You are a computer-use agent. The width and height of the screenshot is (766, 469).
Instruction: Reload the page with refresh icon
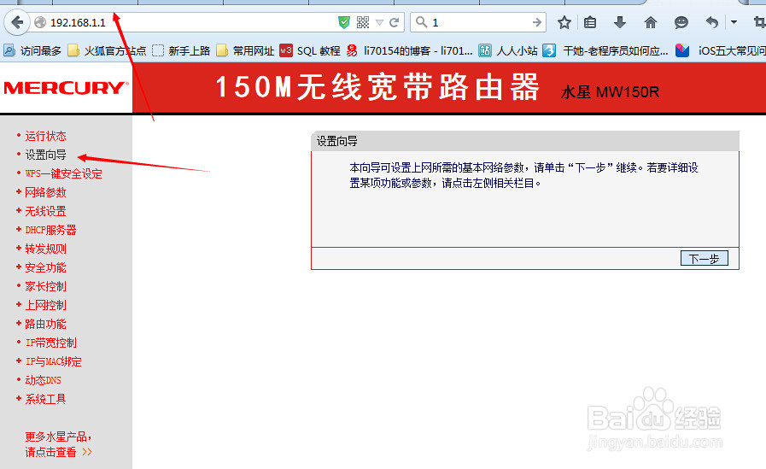coord(395,22)
